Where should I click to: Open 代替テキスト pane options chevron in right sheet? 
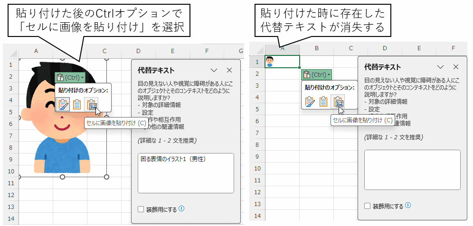pos(440,67)
